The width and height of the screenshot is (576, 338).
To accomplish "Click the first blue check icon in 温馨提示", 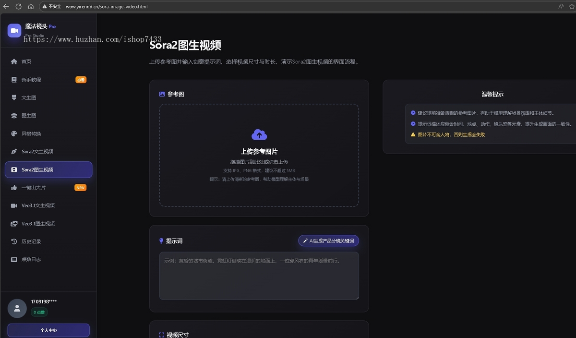I will [413, 113].
